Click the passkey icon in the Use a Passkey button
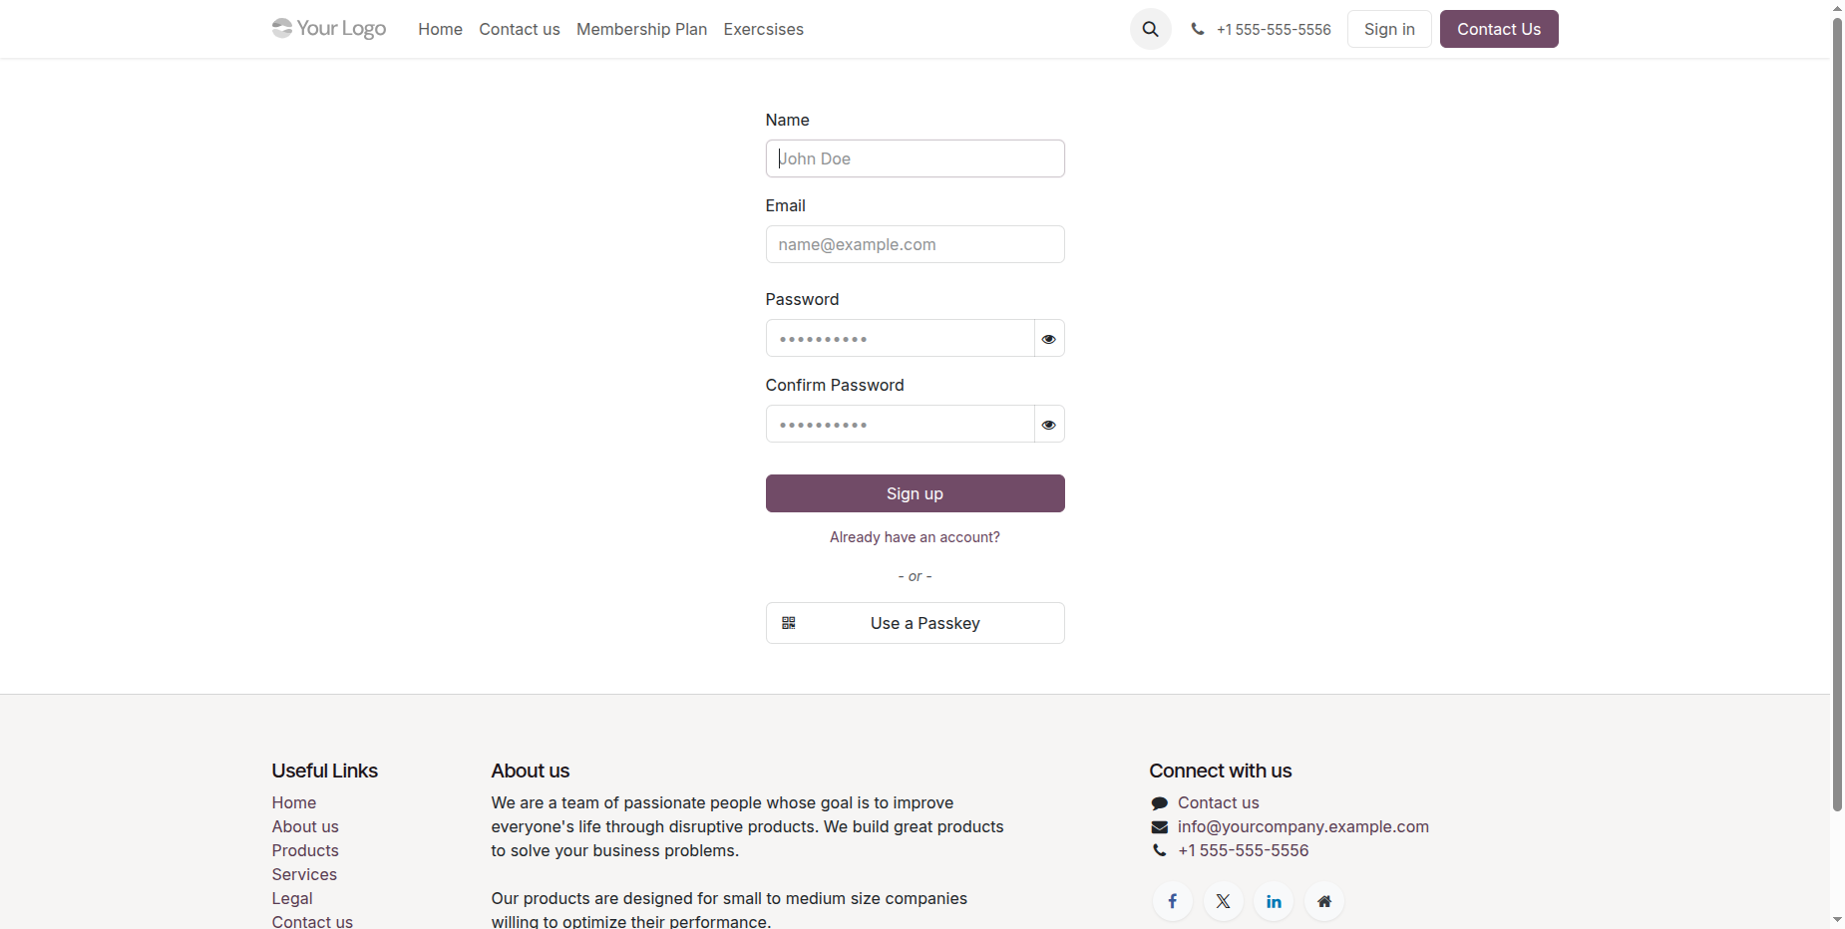This screenshot has height=929, width=1845. pos(788,623)
